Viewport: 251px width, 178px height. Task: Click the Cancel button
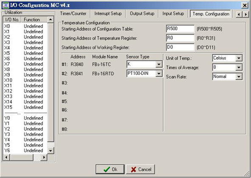(141, 169)
